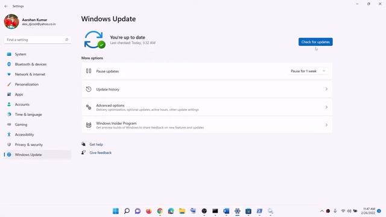The image size is (386, 217).
Task: Open the Pause for 1 week dropdown
Action: [308, 71]
